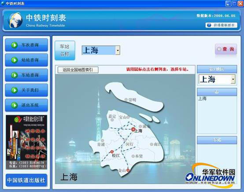Click the green arrow icon beside 车站查询

tap(15, 75)
